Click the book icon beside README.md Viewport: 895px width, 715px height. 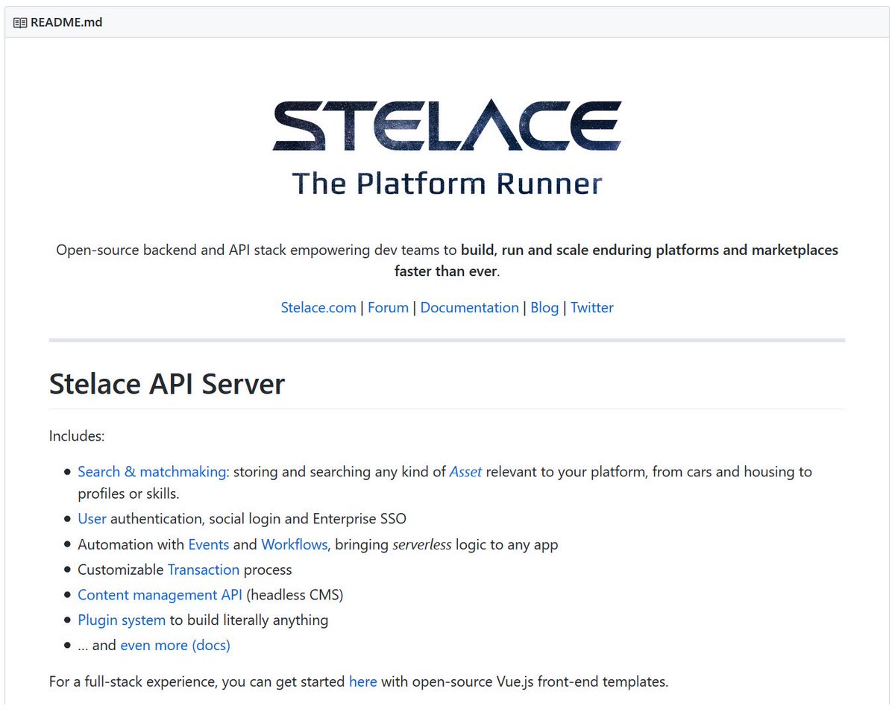[x=18, y=22]
